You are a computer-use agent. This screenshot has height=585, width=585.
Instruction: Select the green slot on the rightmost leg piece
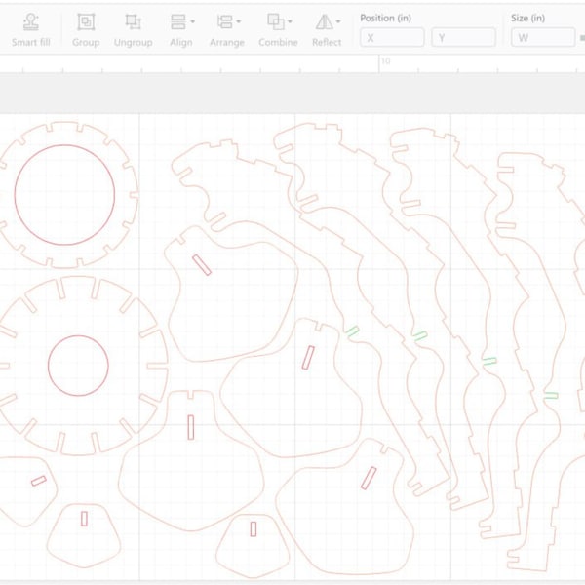(551, 395)
